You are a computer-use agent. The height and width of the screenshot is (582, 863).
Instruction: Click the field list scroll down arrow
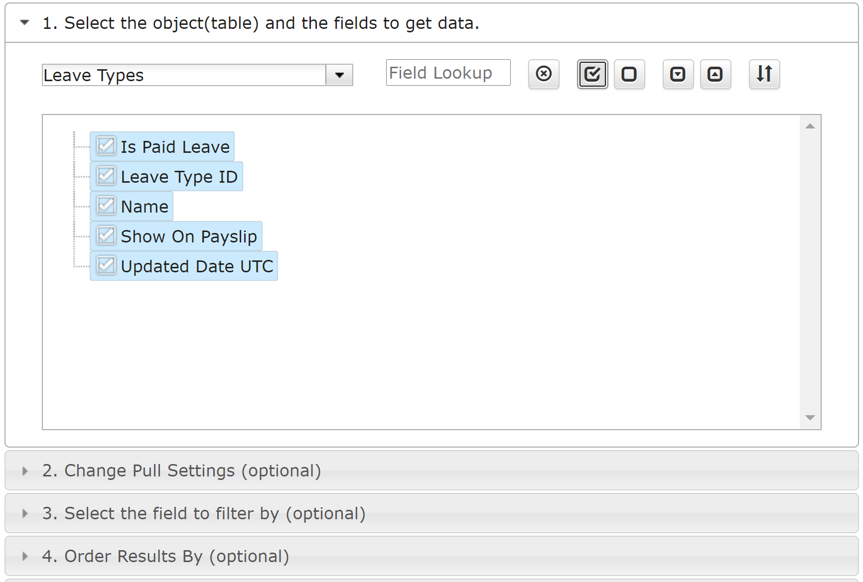point(810,418)
